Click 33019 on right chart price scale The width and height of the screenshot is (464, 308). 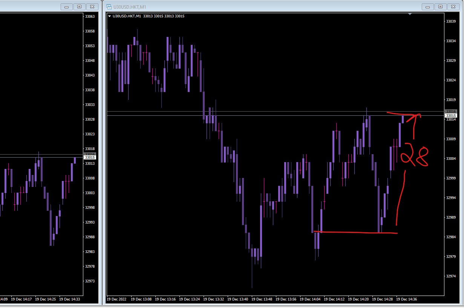coord(451,100)
